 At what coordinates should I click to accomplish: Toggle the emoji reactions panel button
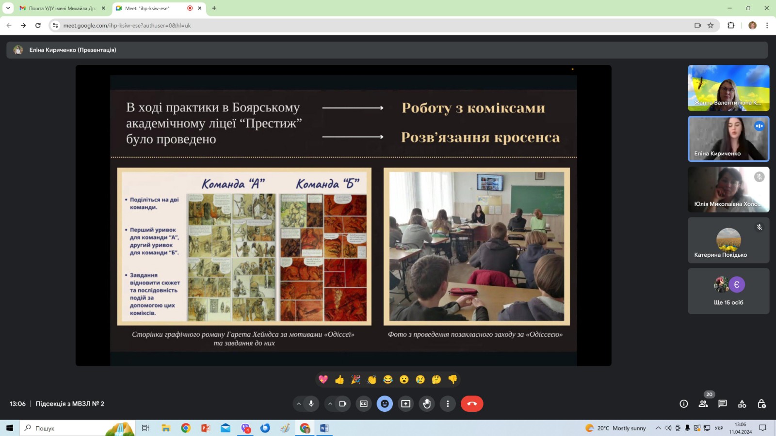385,404
